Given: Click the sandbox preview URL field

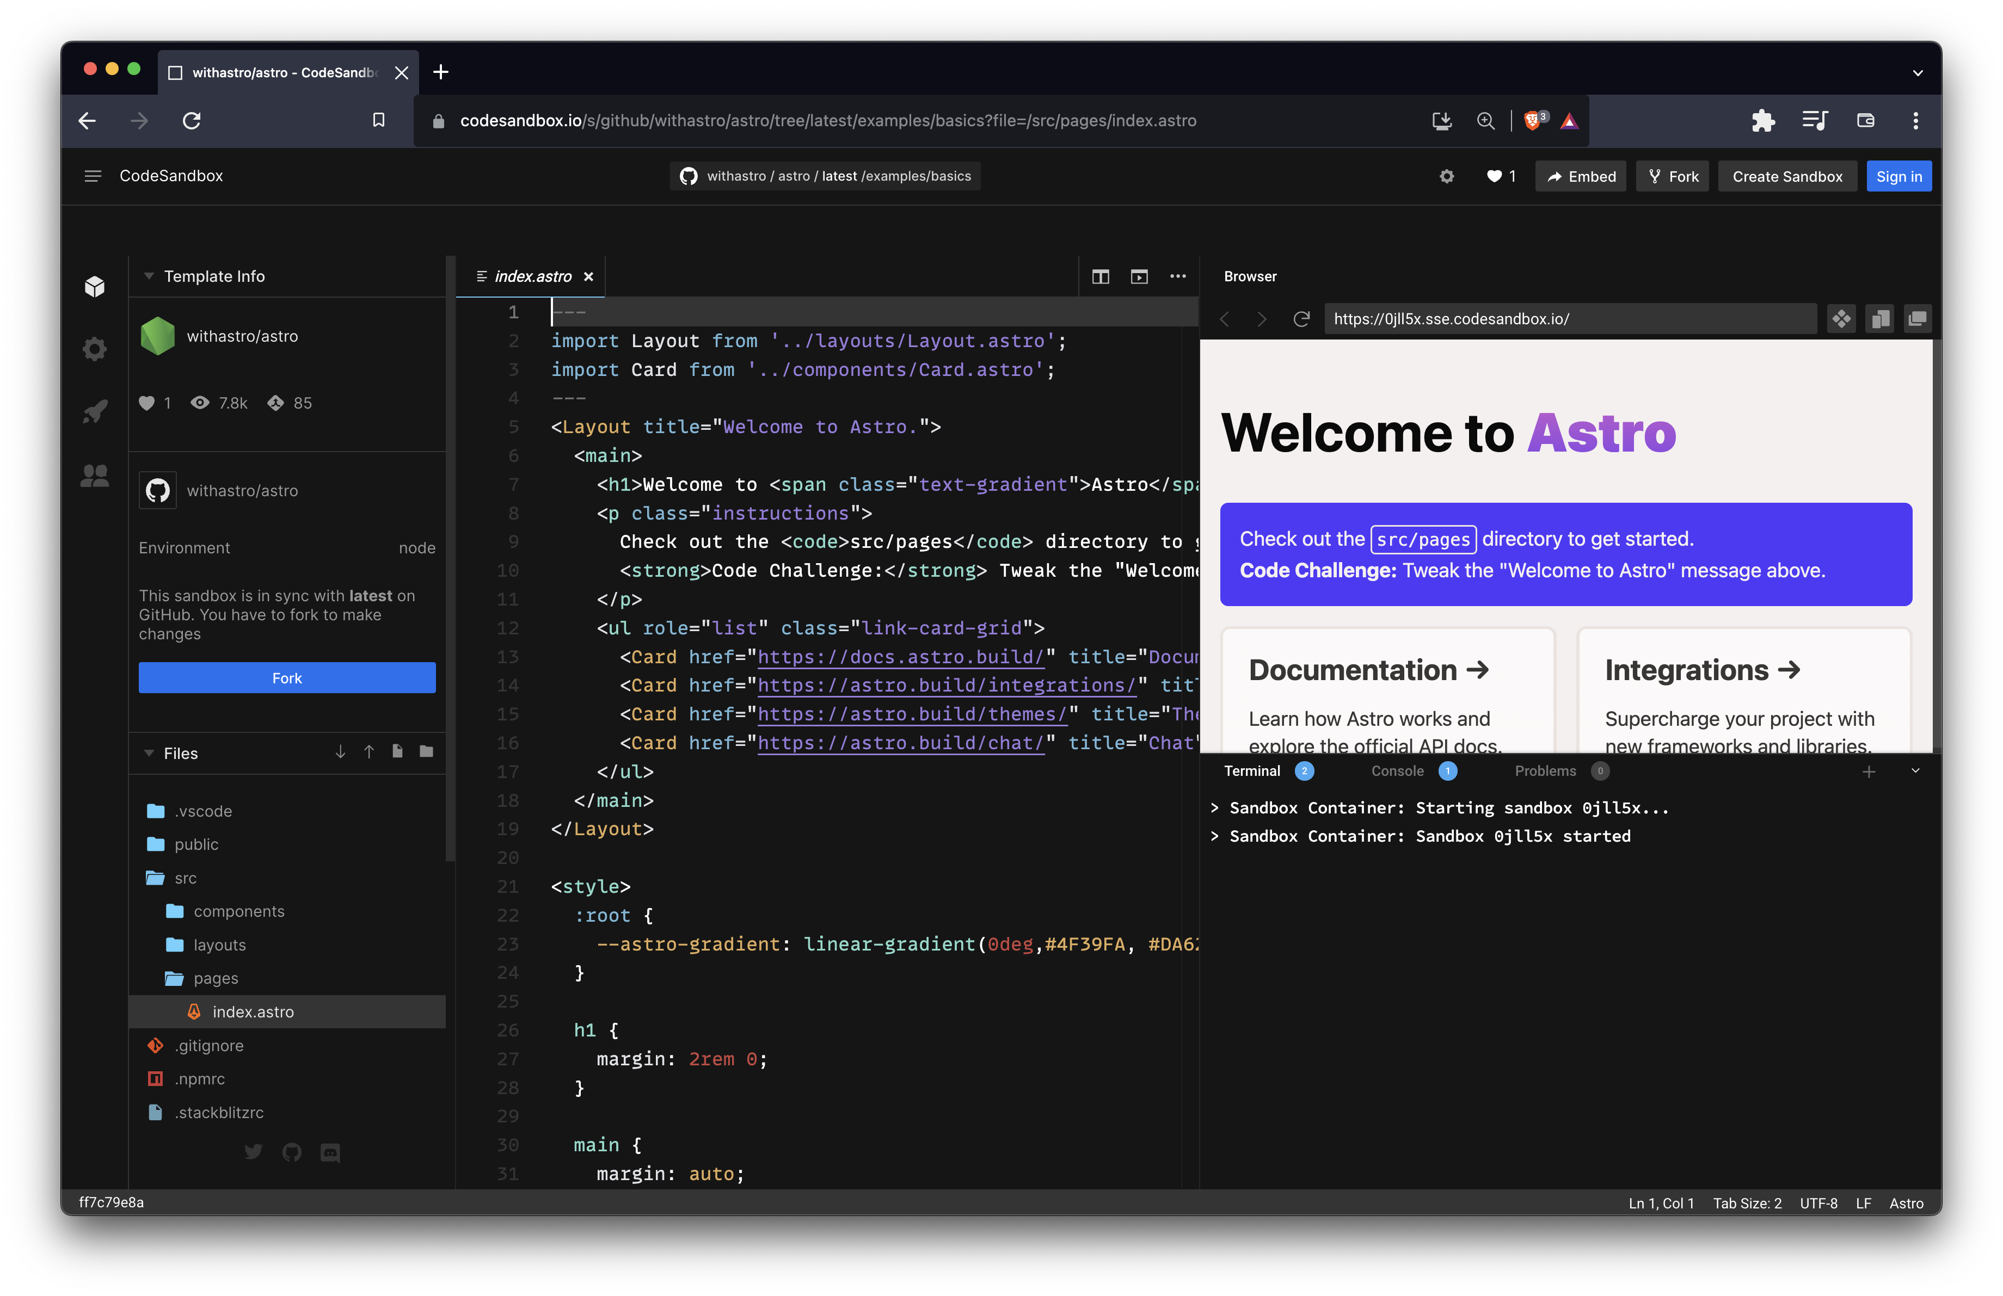Looking at the screenshot, I should (1570, 319).
